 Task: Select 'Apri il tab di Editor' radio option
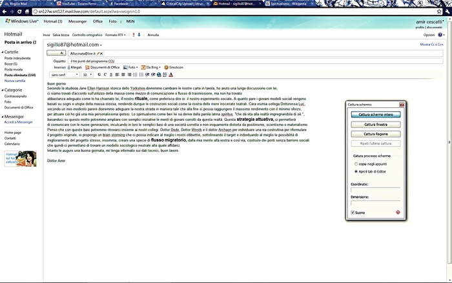(x=356, y=171)
